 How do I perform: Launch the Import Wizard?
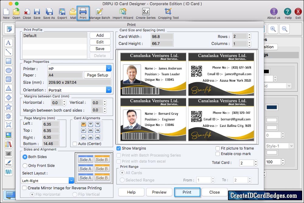pos(123,13)
